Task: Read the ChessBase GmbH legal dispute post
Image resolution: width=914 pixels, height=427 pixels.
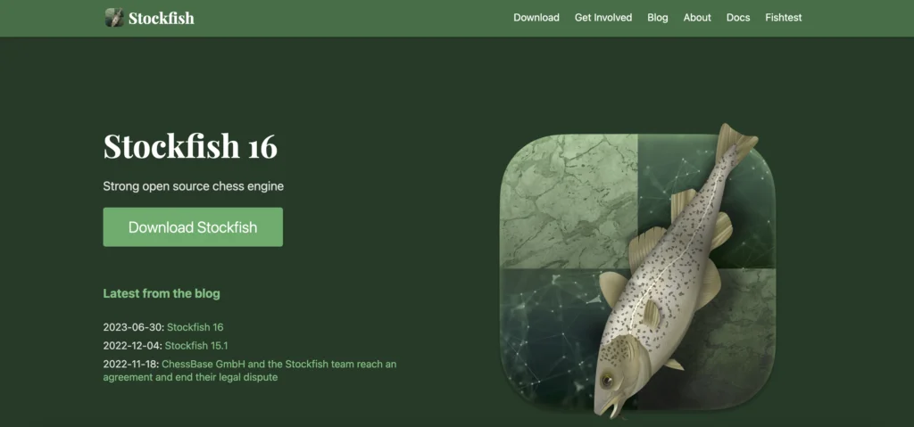Action: coord(250,371)
